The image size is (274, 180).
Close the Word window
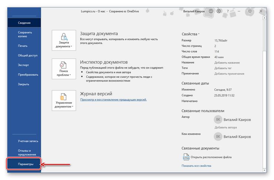click(x=261, y=11)
